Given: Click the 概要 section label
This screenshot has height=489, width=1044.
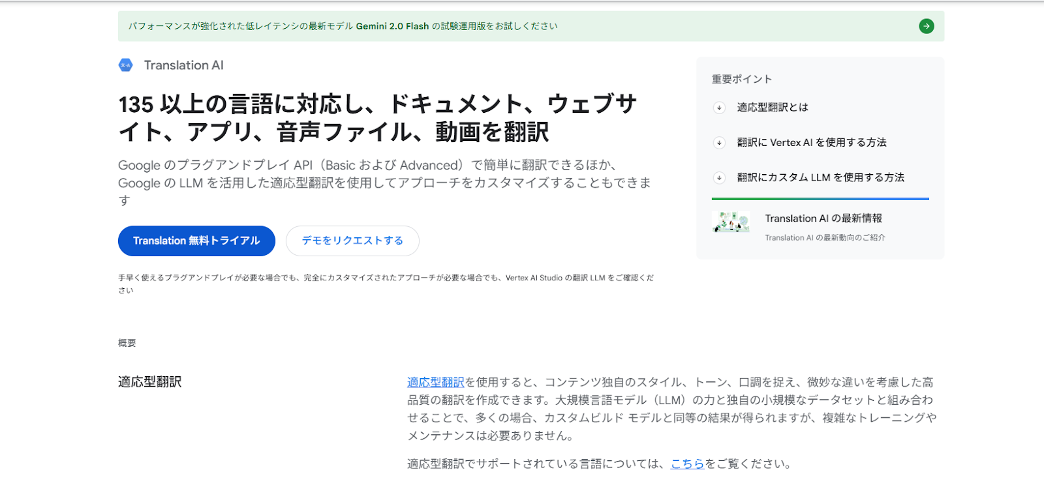Looking at the screenshot, I should (127, 343).
